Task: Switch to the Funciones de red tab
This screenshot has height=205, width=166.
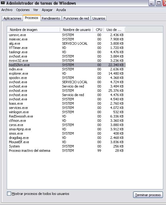Action: pyautogui.click(x=76, y=18)
